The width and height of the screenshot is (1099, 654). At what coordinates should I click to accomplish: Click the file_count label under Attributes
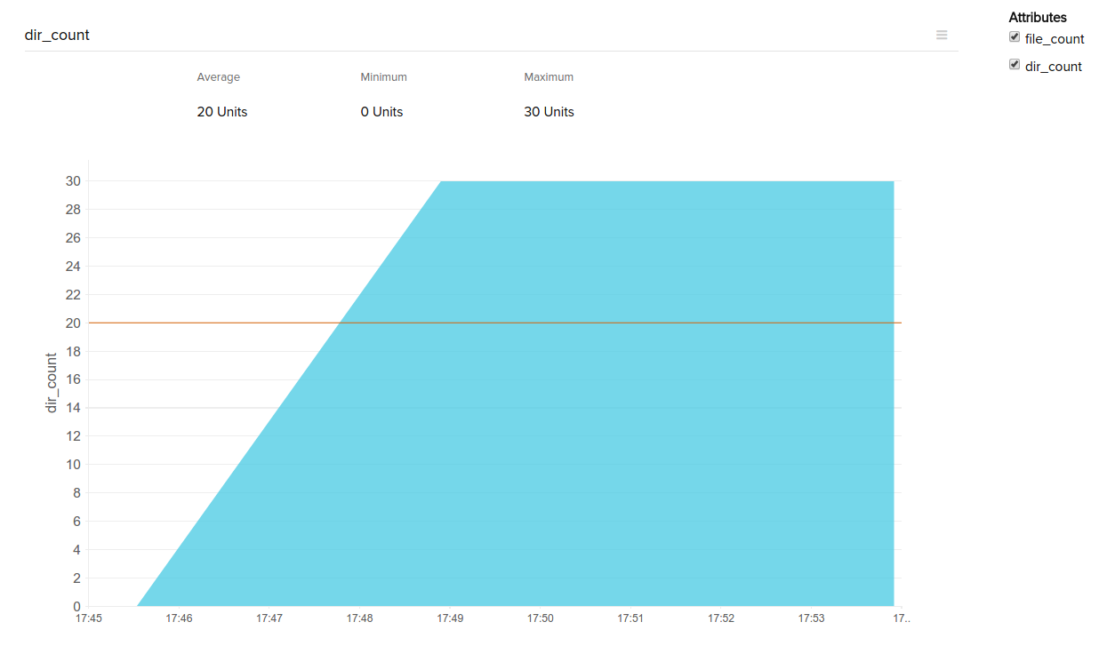coord(1055,39)
